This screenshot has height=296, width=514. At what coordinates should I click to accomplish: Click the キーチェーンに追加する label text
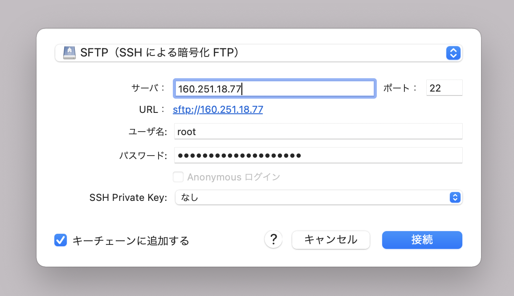(131, 241)
